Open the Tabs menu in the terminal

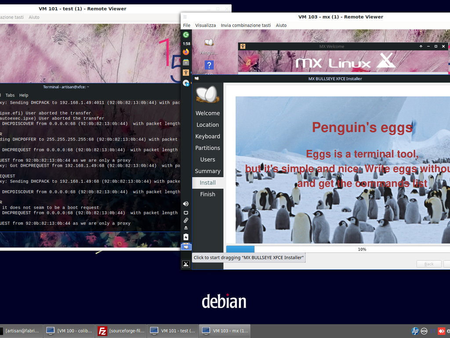point(10,95)
